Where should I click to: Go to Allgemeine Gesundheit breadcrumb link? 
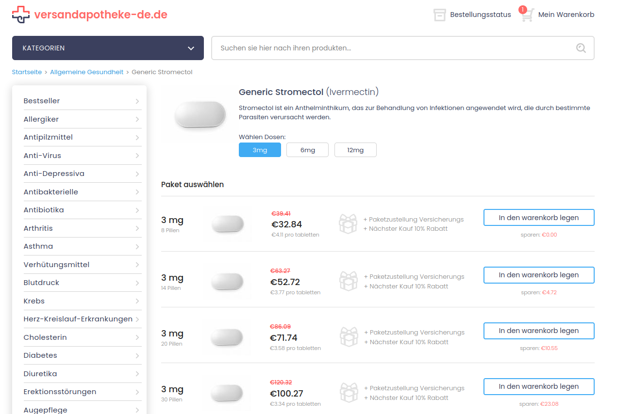coord(87,72)
